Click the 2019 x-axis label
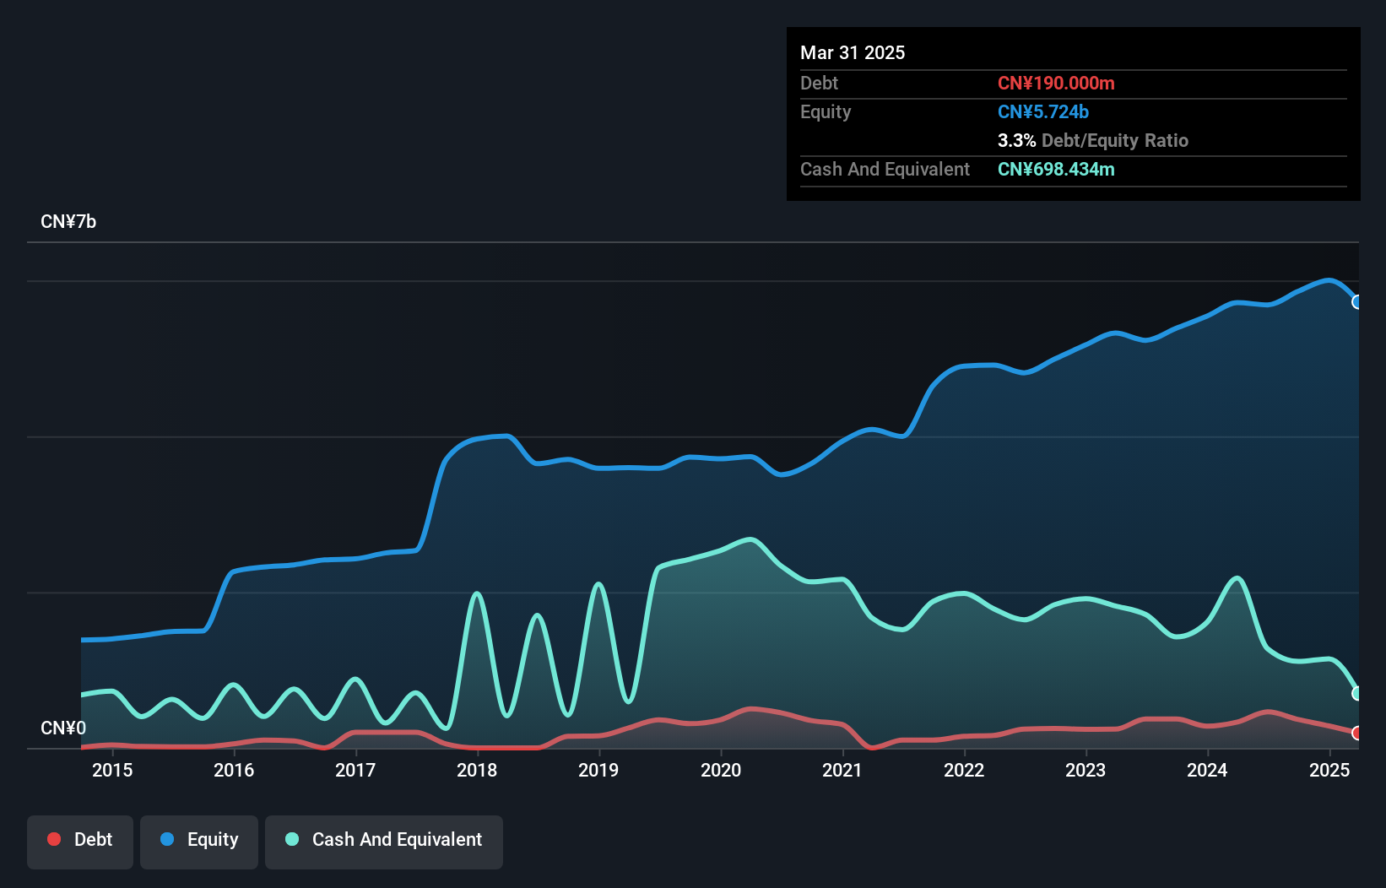1386x888 pixels. coord(598,770)
